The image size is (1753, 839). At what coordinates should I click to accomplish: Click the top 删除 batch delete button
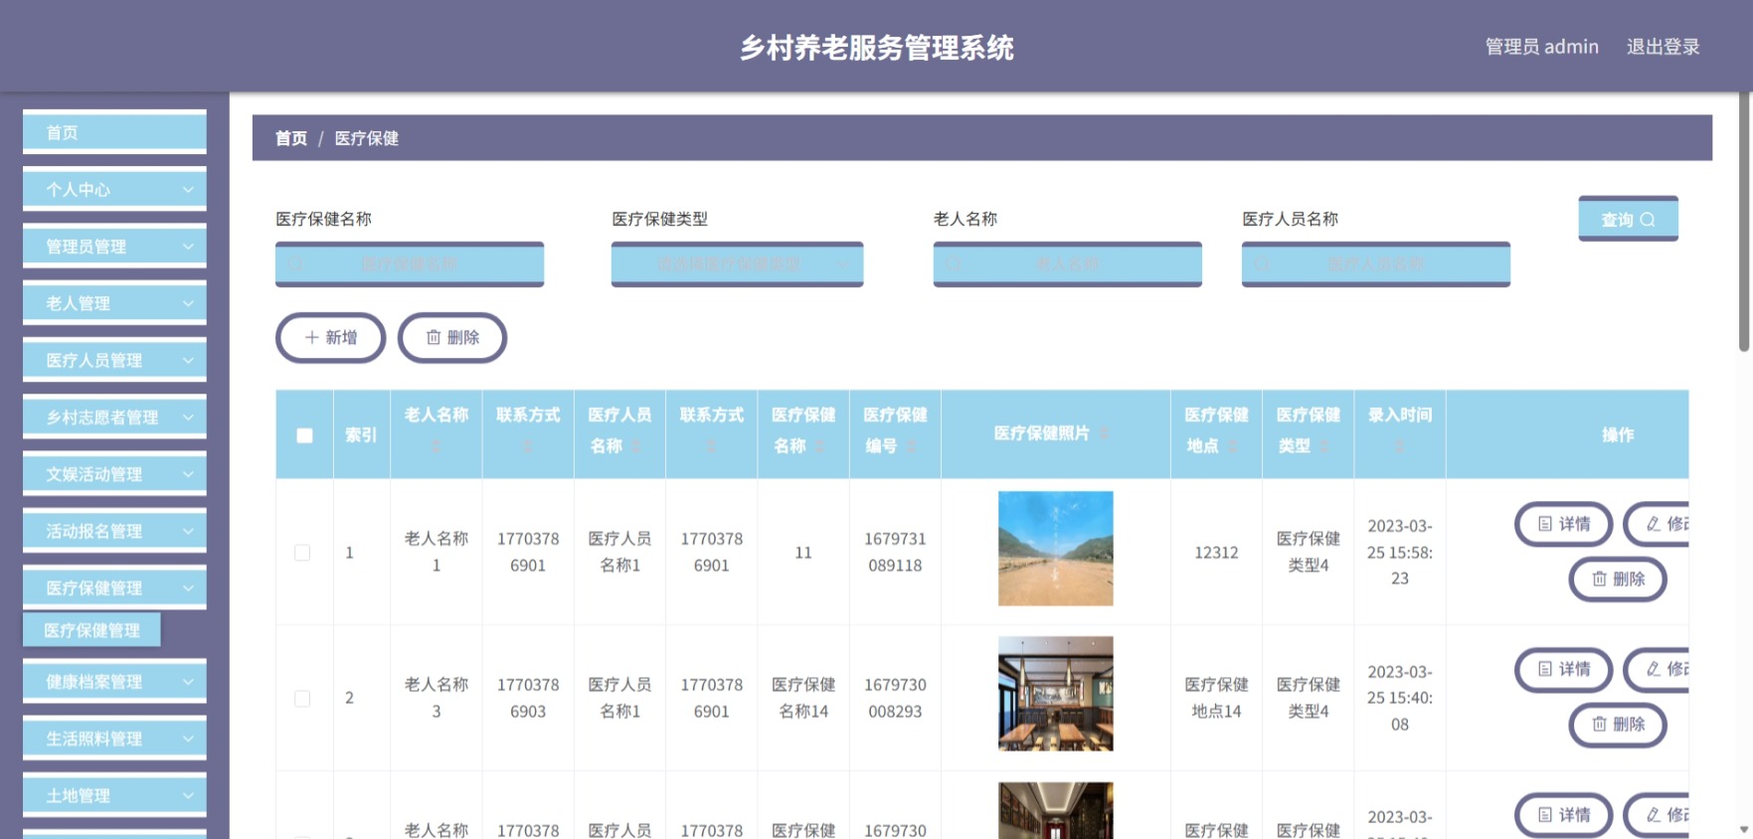(x=452, y=338)
